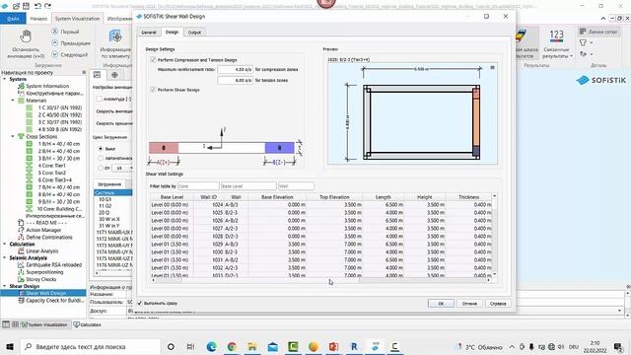
Task: Open the System Visualization ribbon tab
Action: pos(77,19)
